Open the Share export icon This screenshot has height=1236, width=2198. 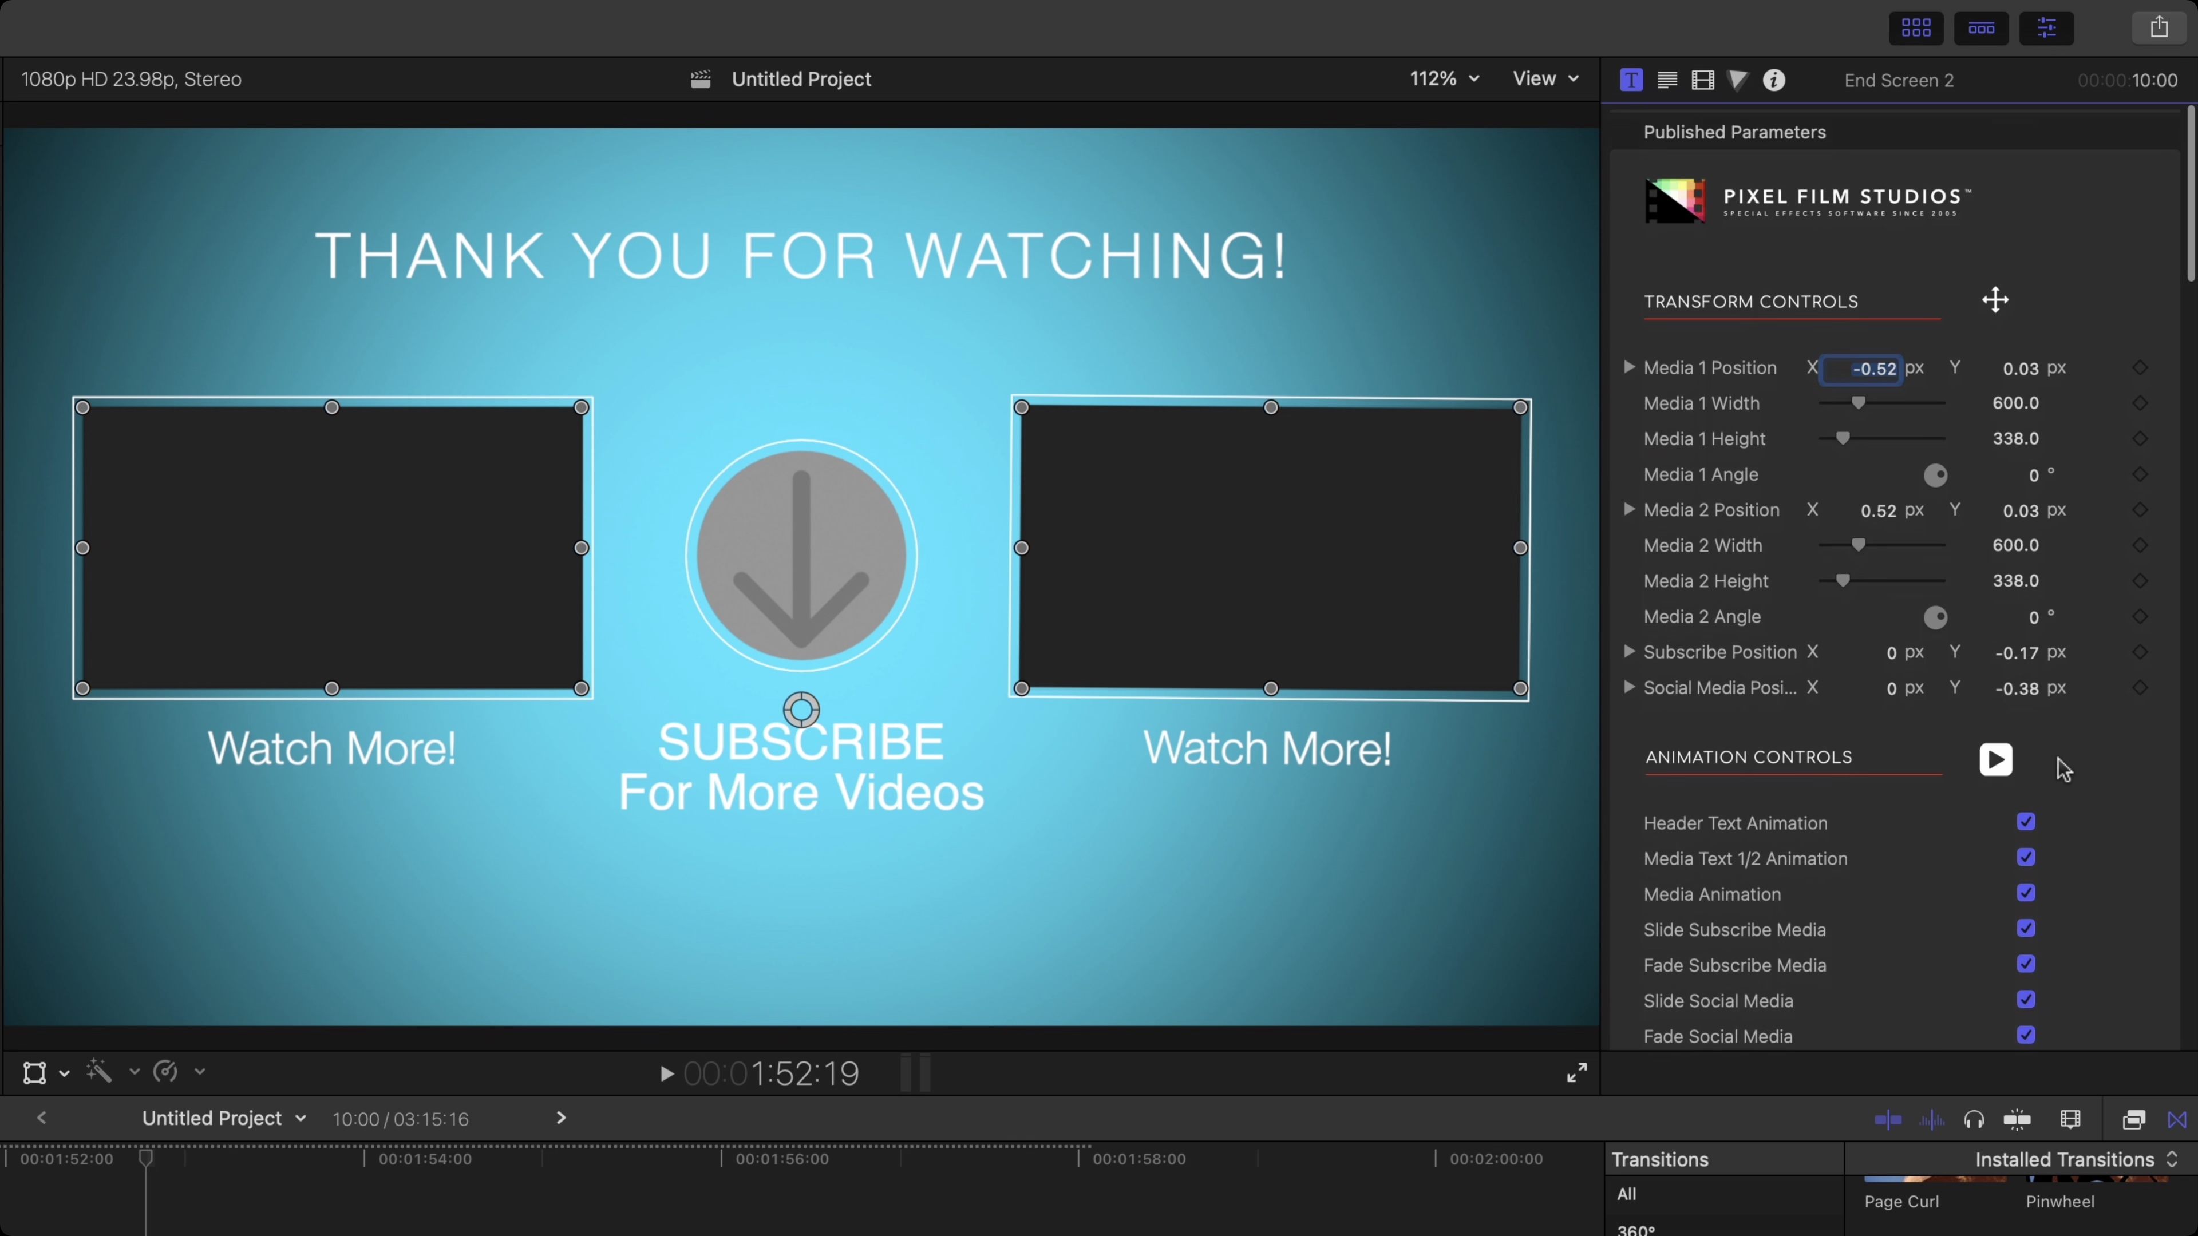pyautogui.click(x=2159, y=27)
